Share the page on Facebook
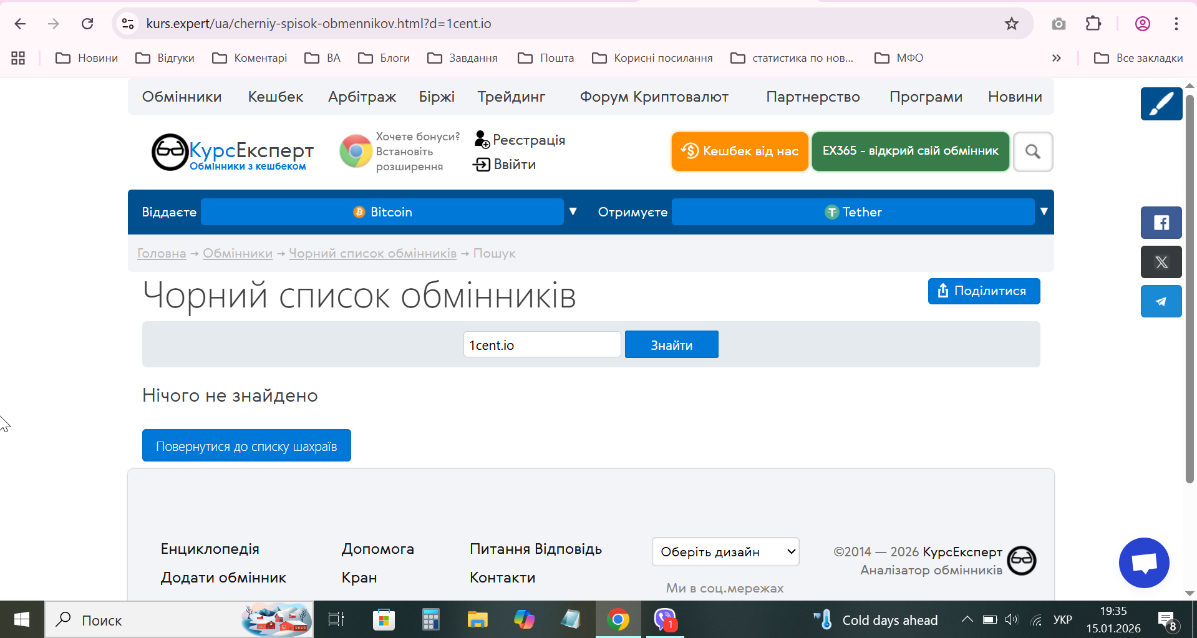 click(x=1161, y=223)
